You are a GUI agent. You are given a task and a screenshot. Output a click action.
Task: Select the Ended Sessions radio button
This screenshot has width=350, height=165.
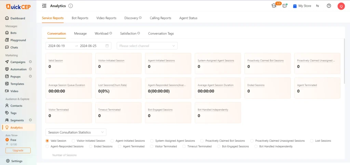[x=90, y=146]
